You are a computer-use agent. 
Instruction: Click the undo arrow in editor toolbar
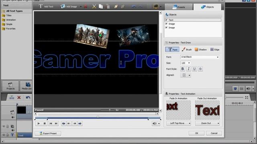(x=134, y=7)
